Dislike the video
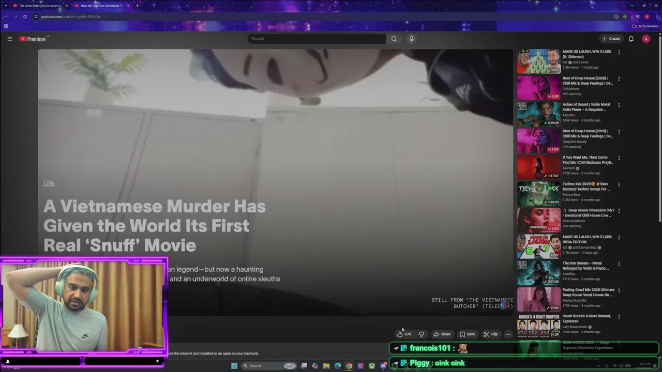The height and width of the screenshot is (372, 662). point(421,334)
